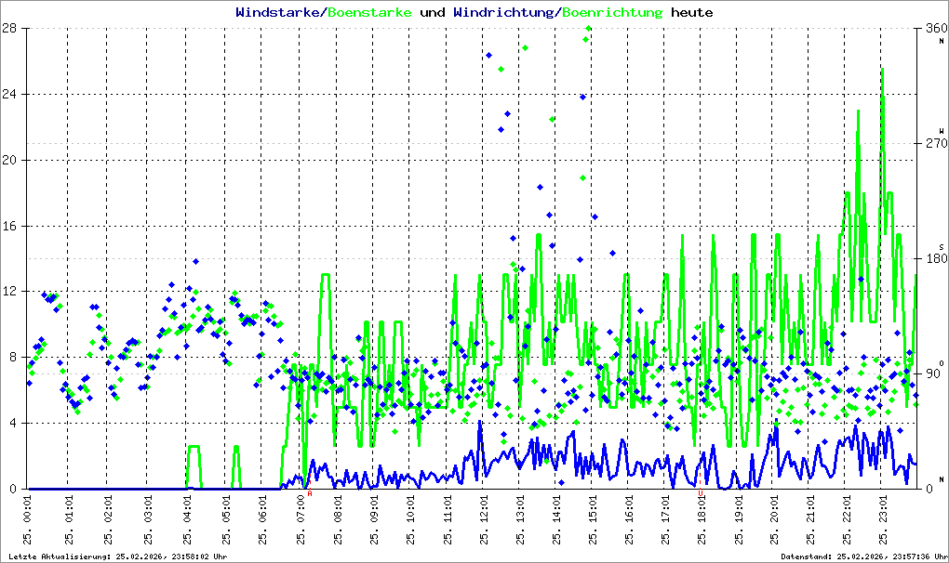Click the time label '25. 23:01'
Screen dimensions: 949x563
click(x=884, y=520)
